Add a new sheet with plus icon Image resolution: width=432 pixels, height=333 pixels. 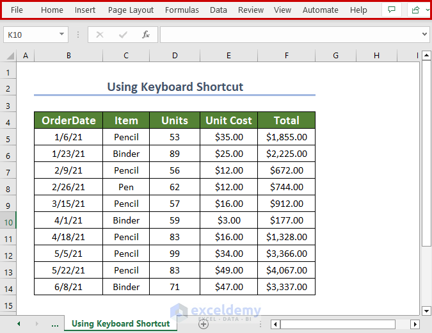204,324
